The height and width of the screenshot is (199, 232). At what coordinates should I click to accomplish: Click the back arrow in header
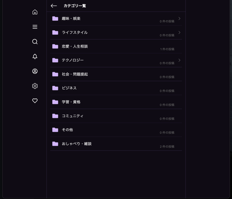pyautogui.click(x=54, y=6)
